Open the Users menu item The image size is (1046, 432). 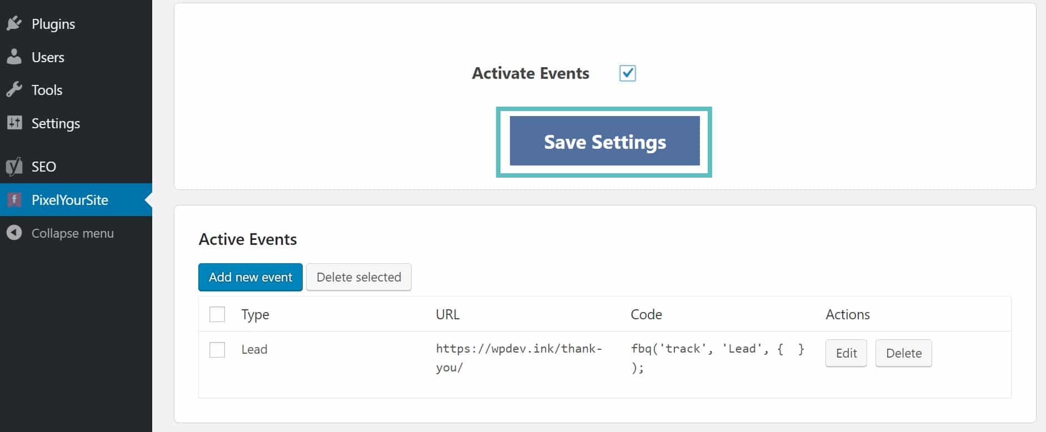pos(48,57)
